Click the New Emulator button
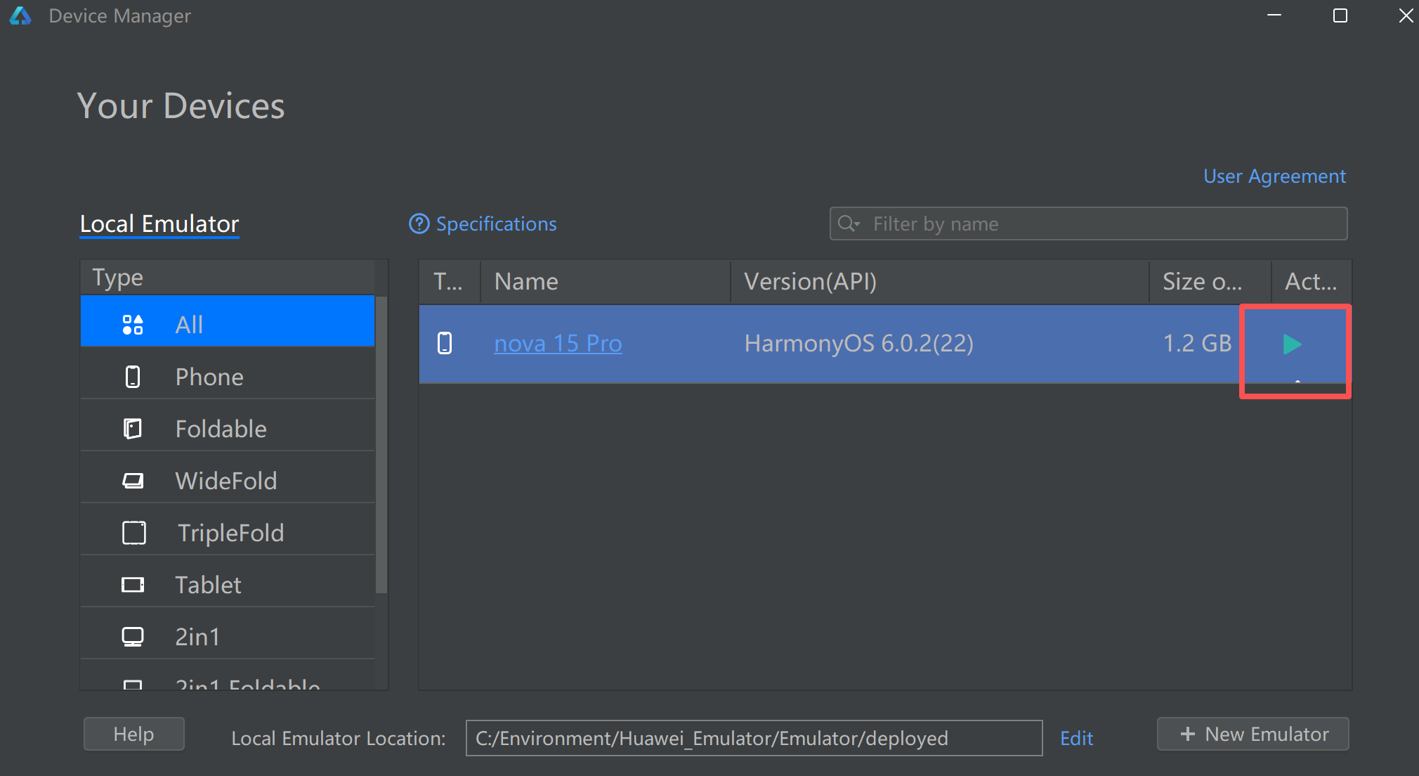Viewport: 1419px width, 776px height. coord(1253,734)
